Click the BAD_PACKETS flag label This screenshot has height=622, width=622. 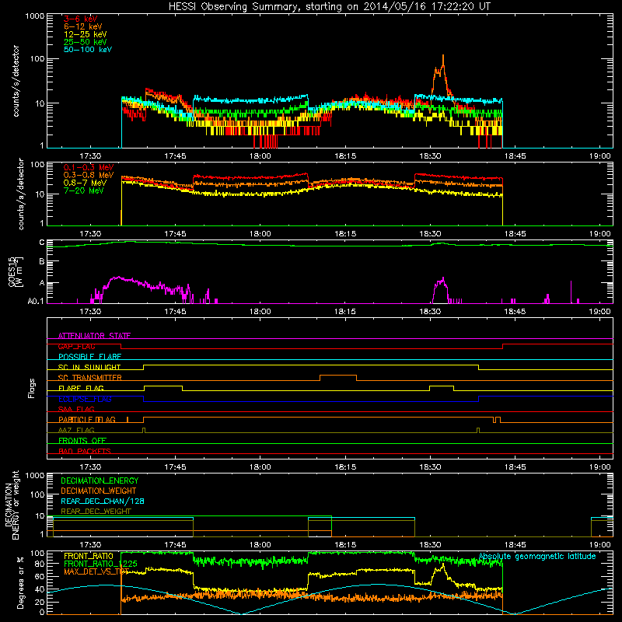point(85,451)
